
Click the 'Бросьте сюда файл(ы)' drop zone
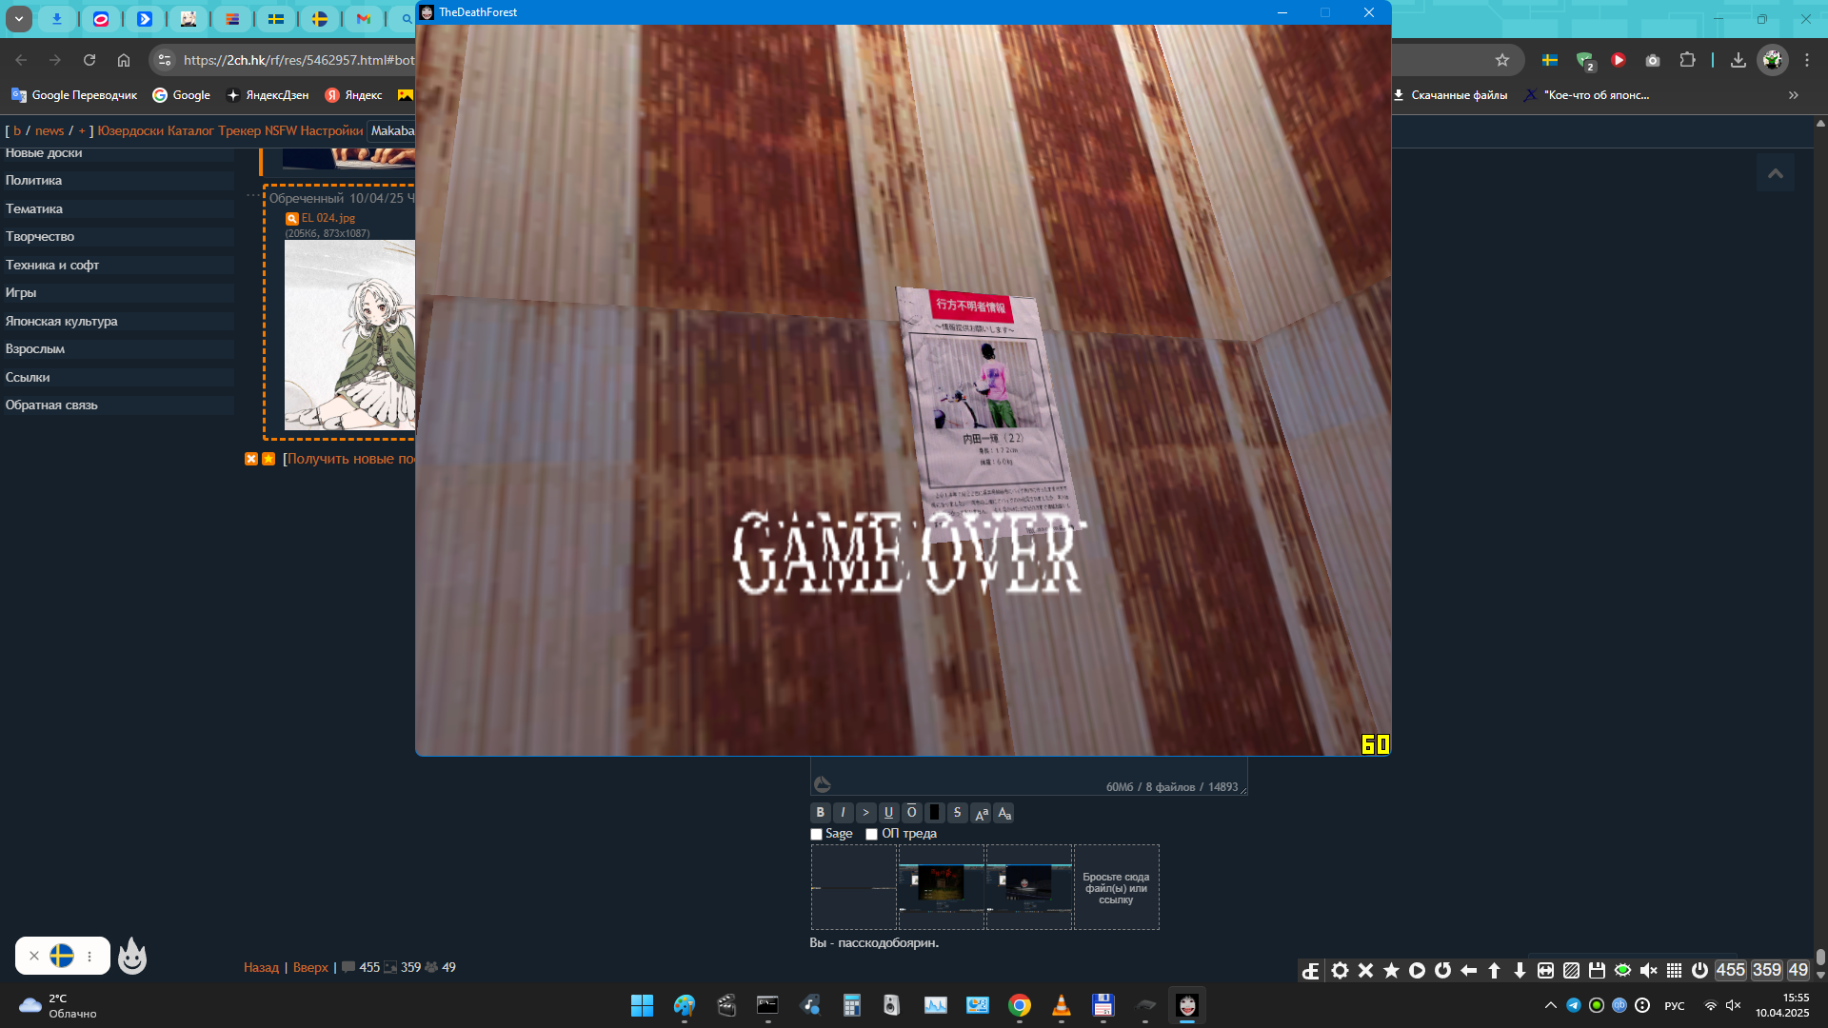1116,887
